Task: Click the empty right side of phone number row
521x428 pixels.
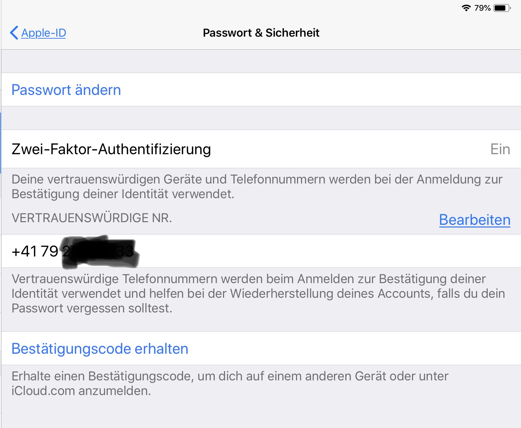Action: point(333,251)
